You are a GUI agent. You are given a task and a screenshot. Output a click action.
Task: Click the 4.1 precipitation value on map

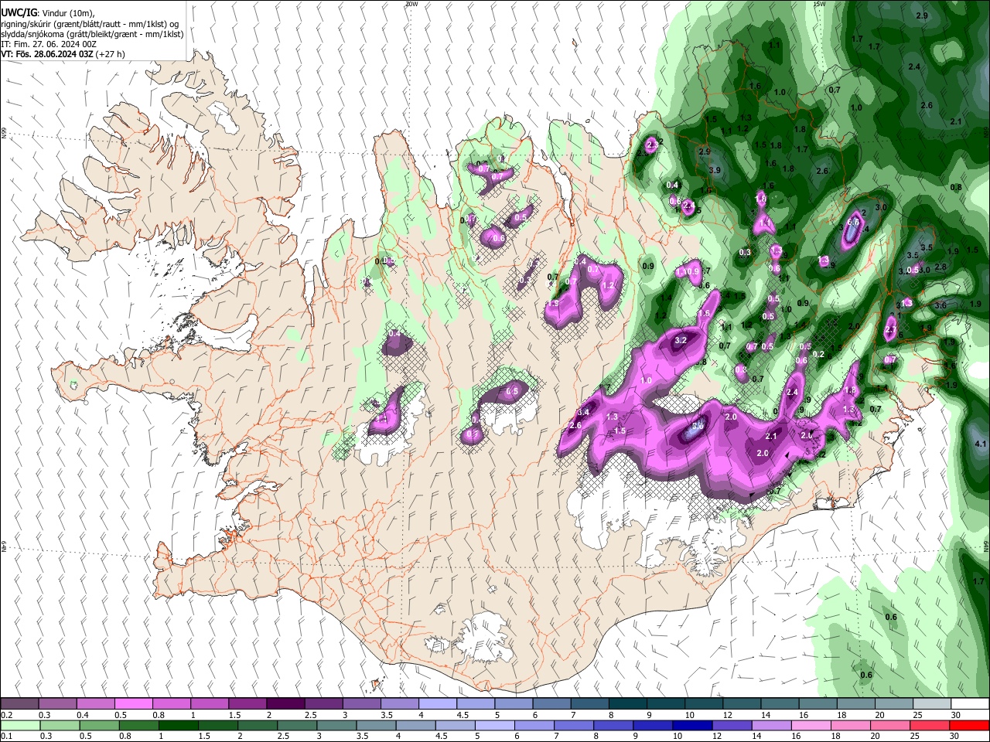tap(981, 444)
